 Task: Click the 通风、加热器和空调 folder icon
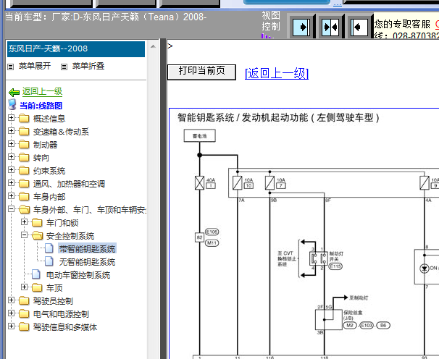[x=24, y=183]
